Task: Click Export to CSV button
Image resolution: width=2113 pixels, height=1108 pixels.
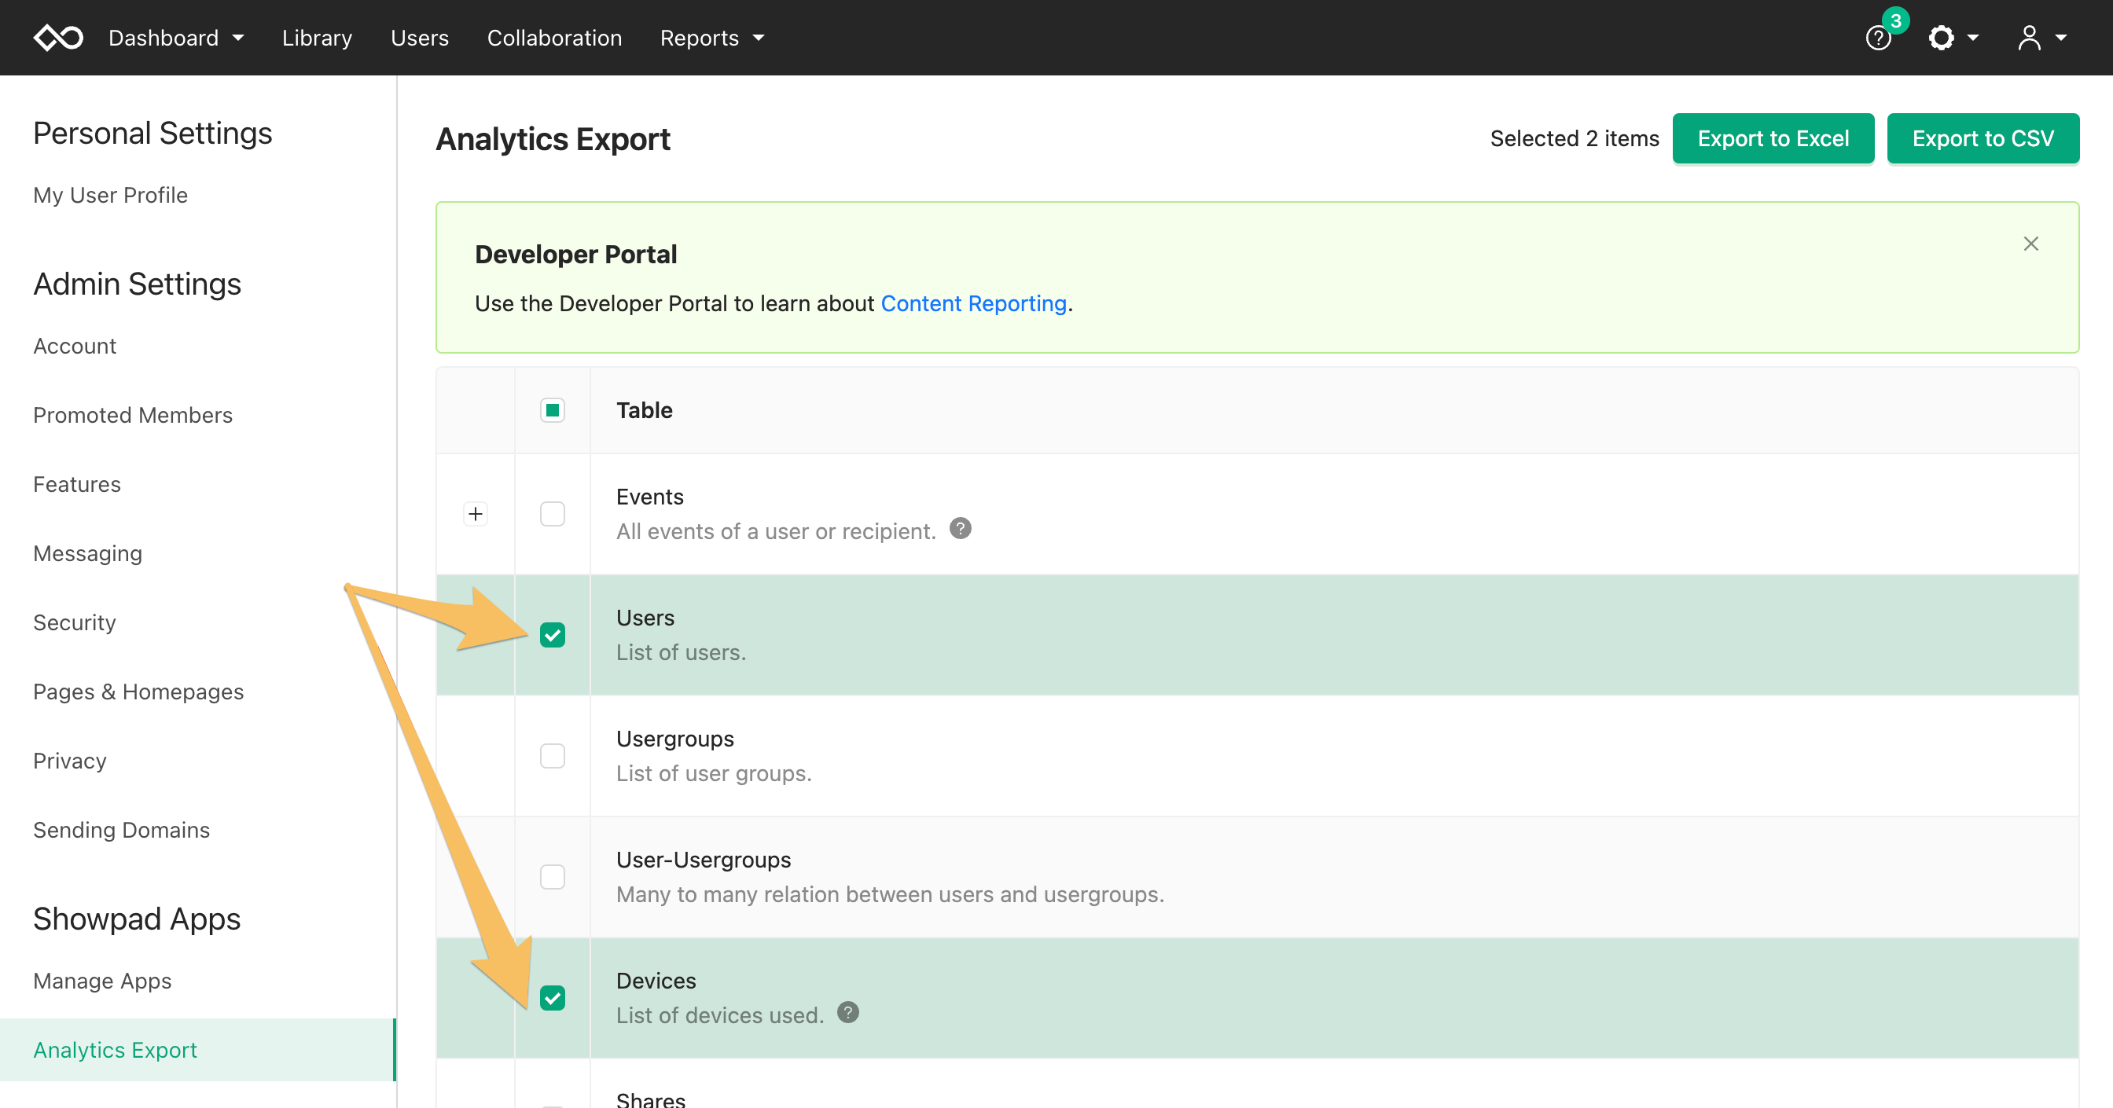Action: (1983, 138)
